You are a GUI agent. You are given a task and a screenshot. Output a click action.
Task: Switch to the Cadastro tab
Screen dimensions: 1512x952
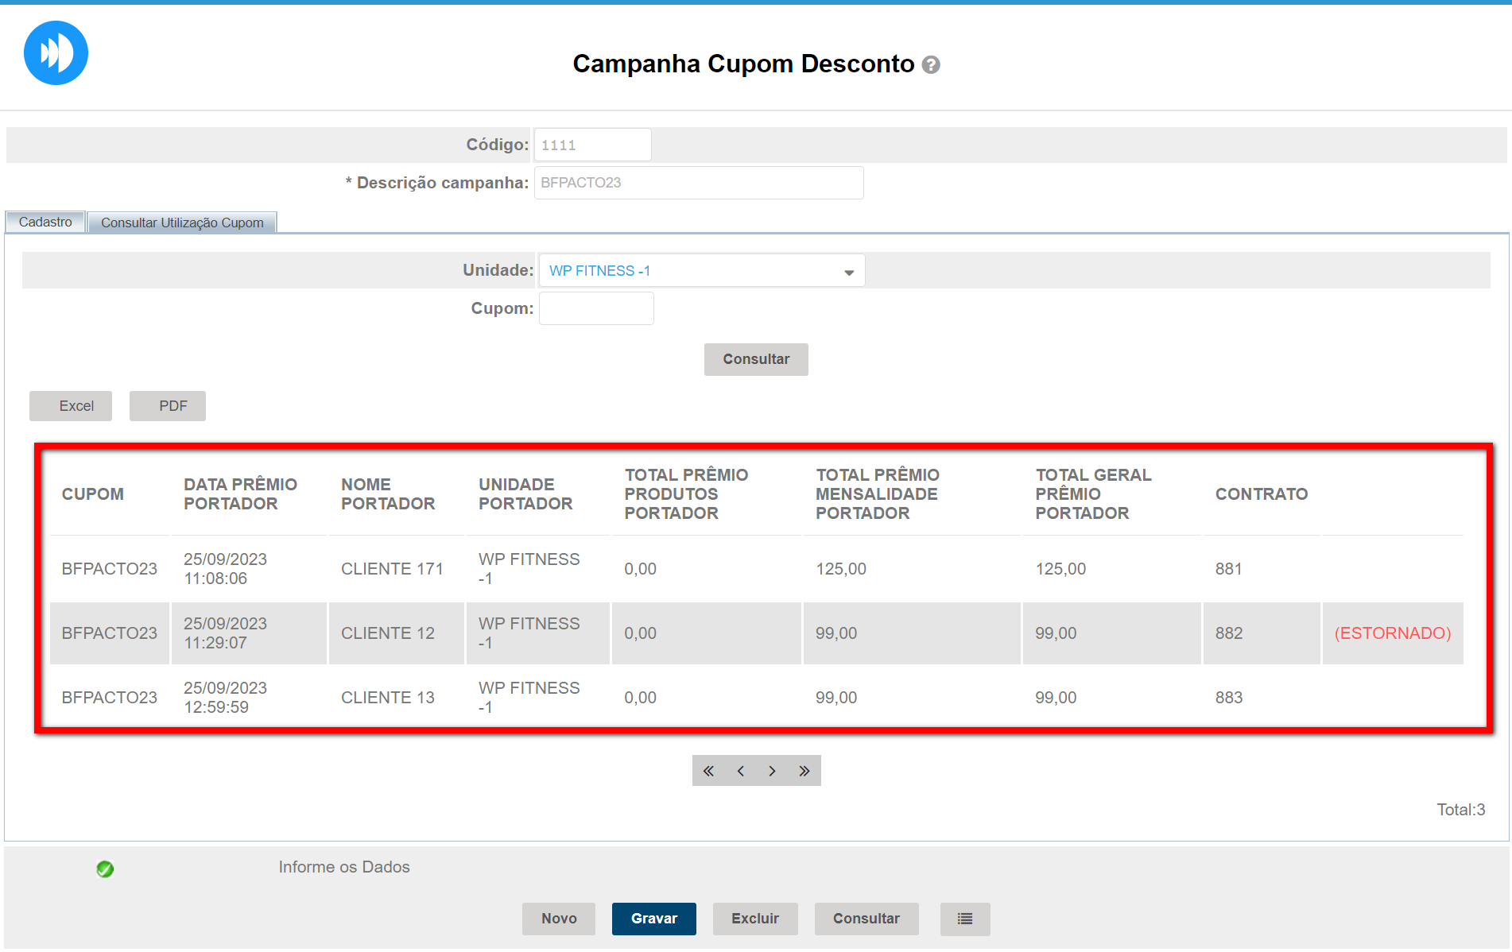45,223
